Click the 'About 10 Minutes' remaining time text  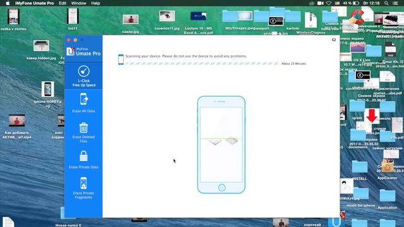pos(294,64)
